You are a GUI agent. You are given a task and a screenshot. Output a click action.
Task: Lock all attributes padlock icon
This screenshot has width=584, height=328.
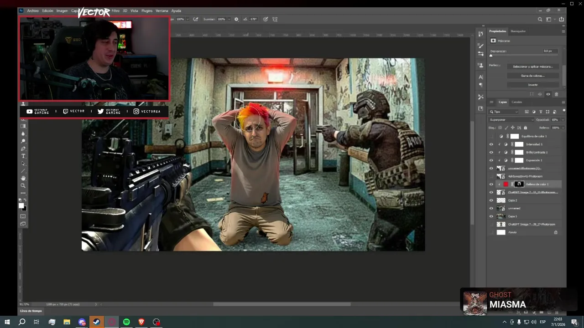coord(525,128)
